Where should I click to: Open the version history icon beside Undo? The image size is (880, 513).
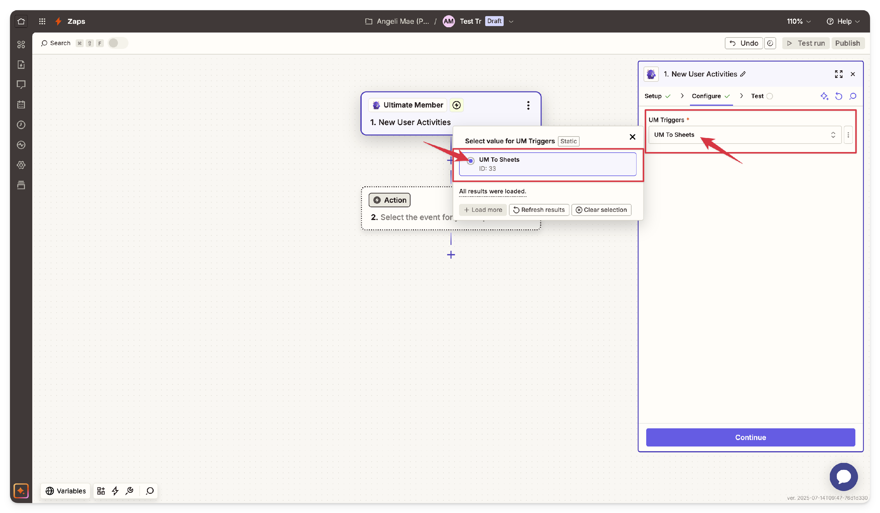pyautogui.click(x=770, y=43)
